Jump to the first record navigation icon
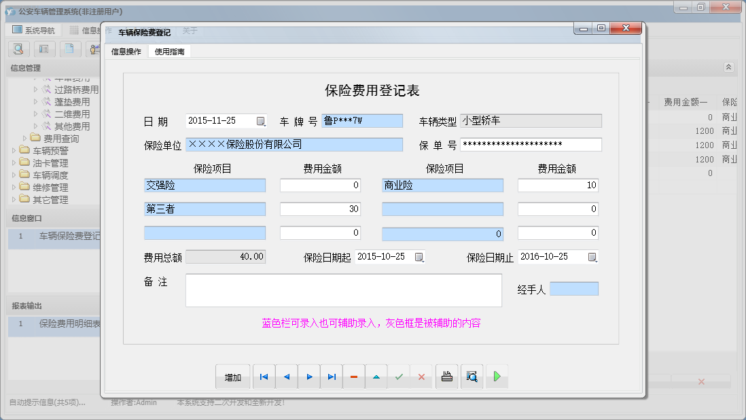The height and width of the screenshot is (420, 746). coord(264,376)
